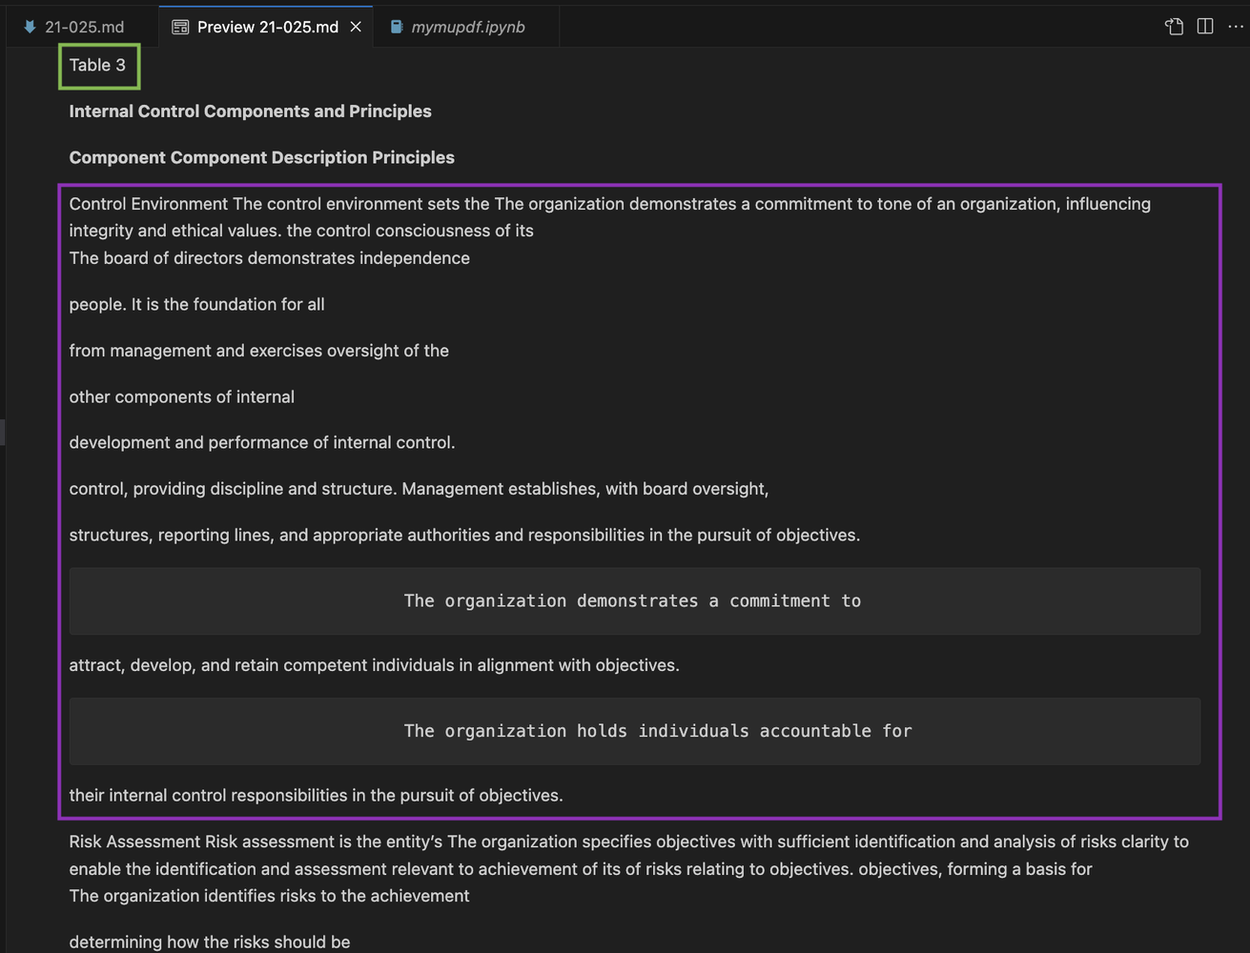Image resolution: width=1250 pixels, height=953 pixels.
Task: Click the marker on the left edge scrollbar
Action: click(x=3, y=432)
